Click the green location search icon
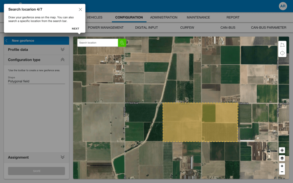 click(122, 43)
